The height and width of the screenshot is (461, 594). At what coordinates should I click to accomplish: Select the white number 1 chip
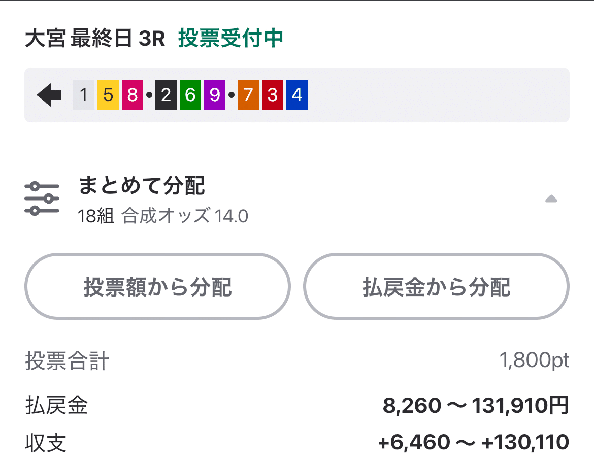(83, 94)
